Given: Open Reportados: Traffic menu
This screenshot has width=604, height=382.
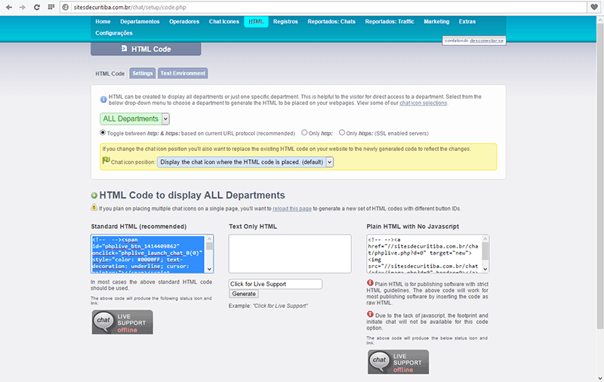Looking at the screenshot, I should click(x=390, y=22).
